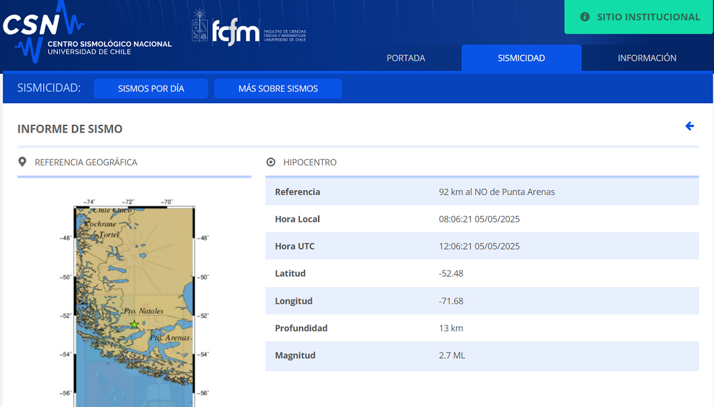Click the epicenter map thumbnail
This screenshot has height=407, width=714.
click(x=135, y=302)
